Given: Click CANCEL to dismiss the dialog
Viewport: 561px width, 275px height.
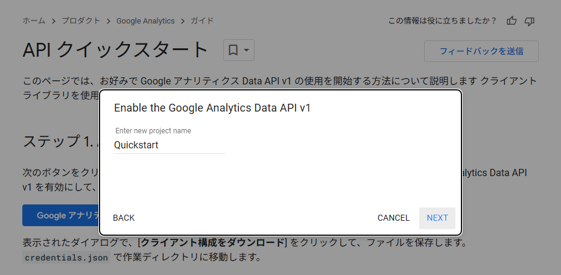Looking at the screenshot, I should tap(393, 218).
